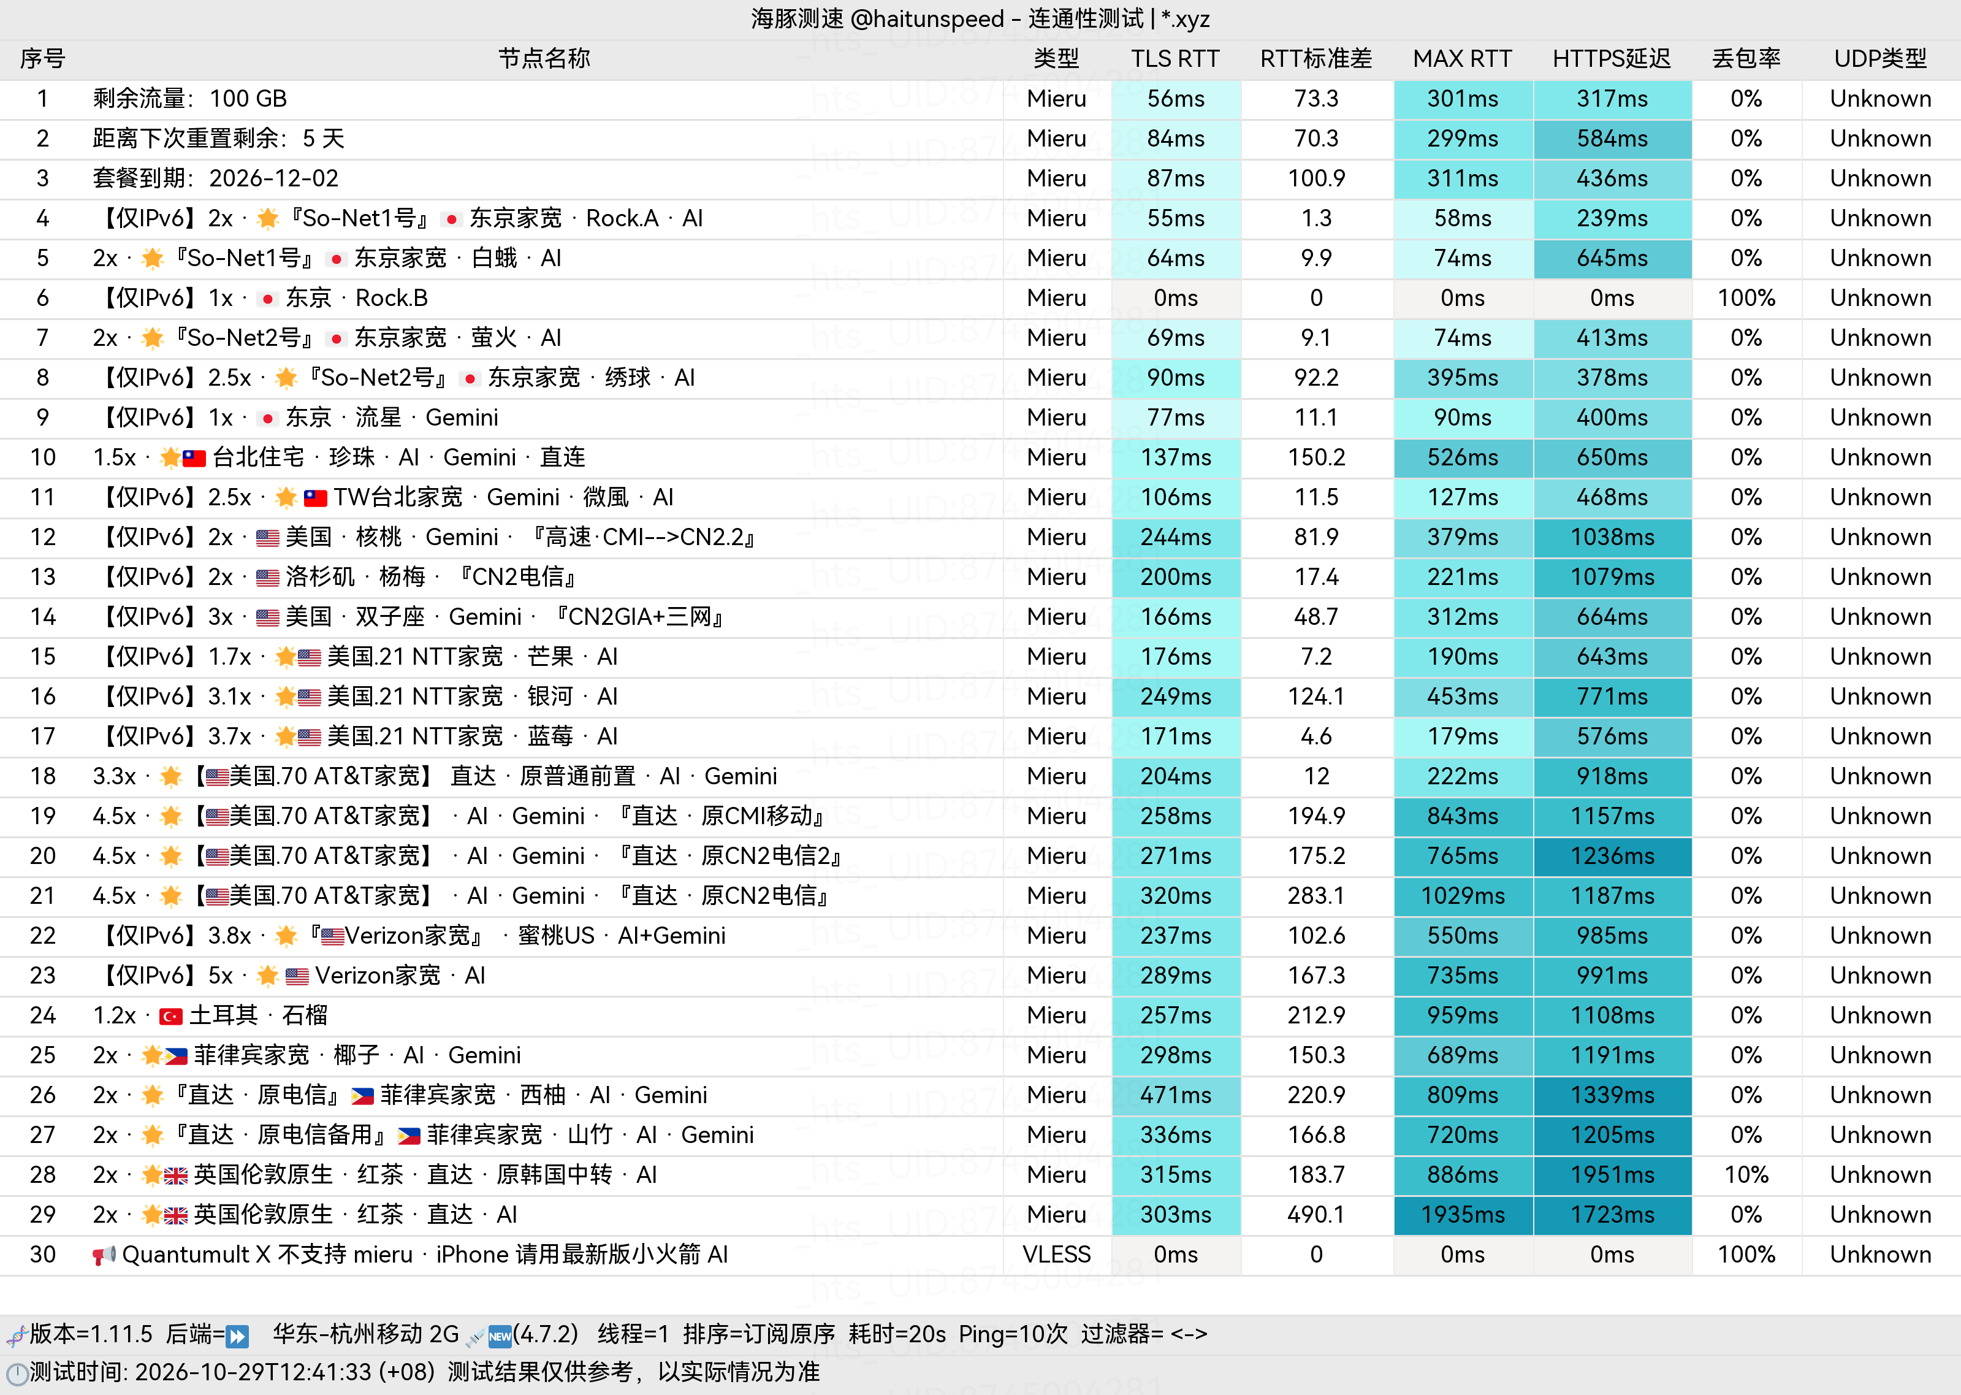Click the 东京 · Rock.B node name

[x=357, y=298]
